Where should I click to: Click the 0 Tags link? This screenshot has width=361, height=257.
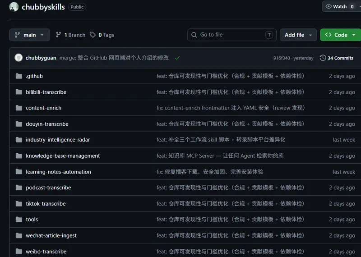102,35
